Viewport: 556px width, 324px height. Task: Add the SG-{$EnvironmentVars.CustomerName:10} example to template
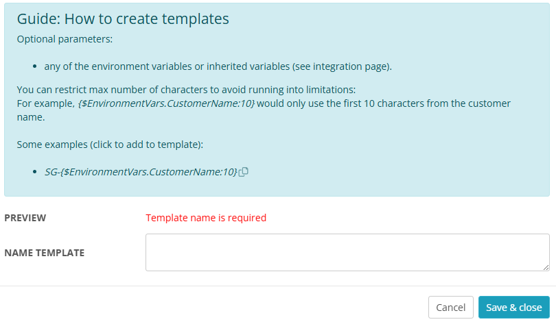click(141, 172)
